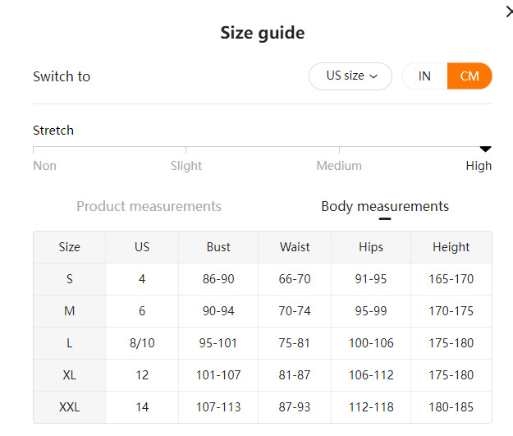Open the US size dropdown
This screenshot has height=436, width=513.
(x=350, y=76)
